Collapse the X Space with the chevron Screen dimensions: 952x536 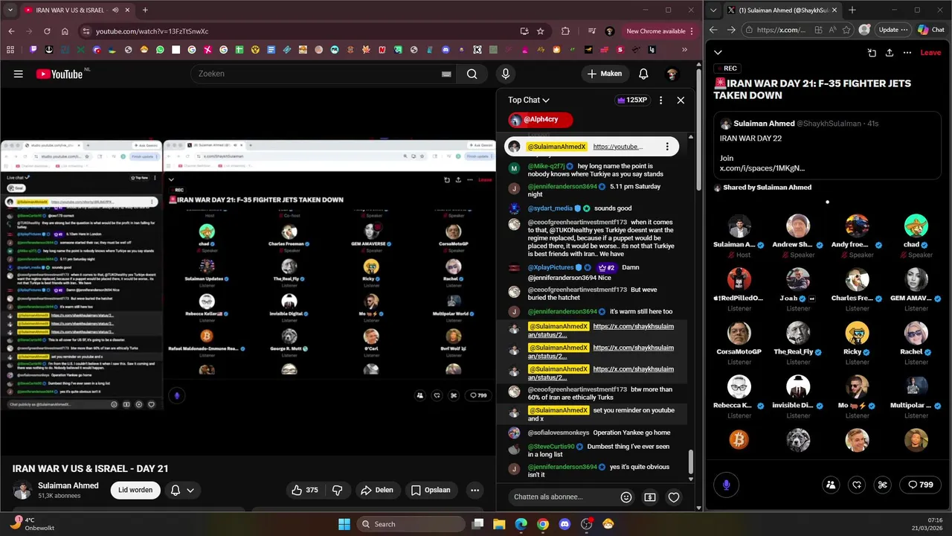click(x=718, y=53)
